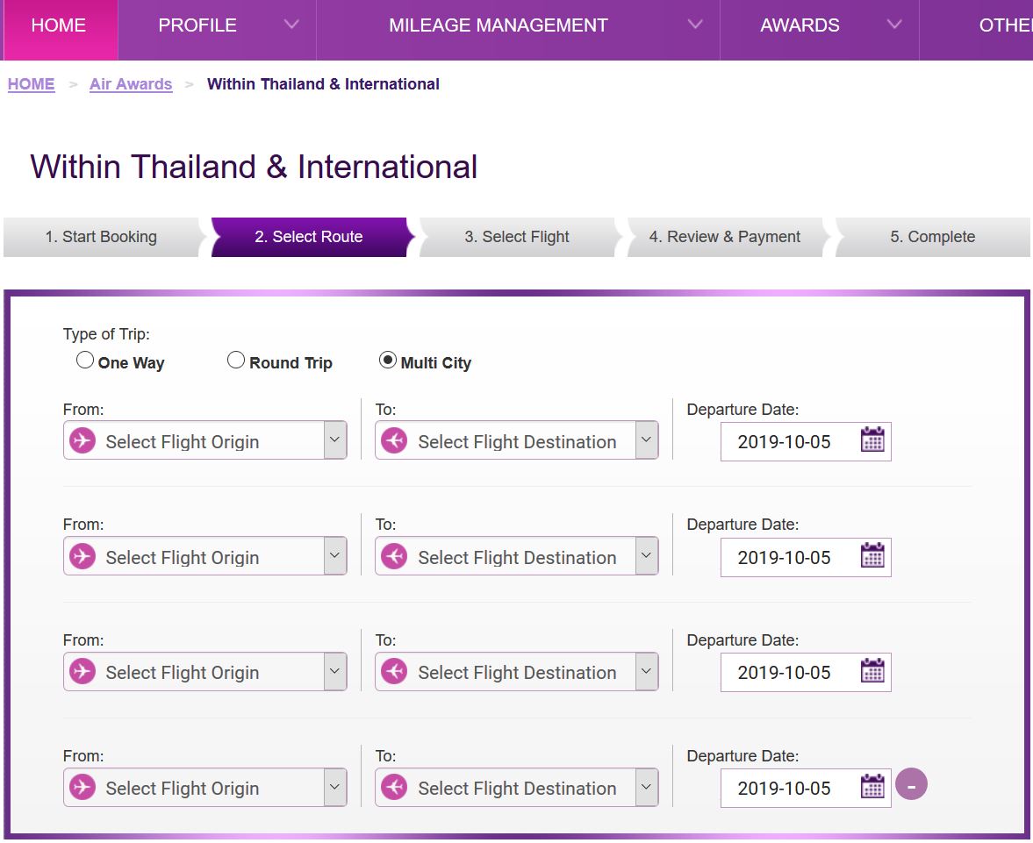Image resolution: width=1033 pixels, height=843 pixels.
Task: Expand the third row flight destination dropdown
Action: pyautogui.click(x=646, y=672)
